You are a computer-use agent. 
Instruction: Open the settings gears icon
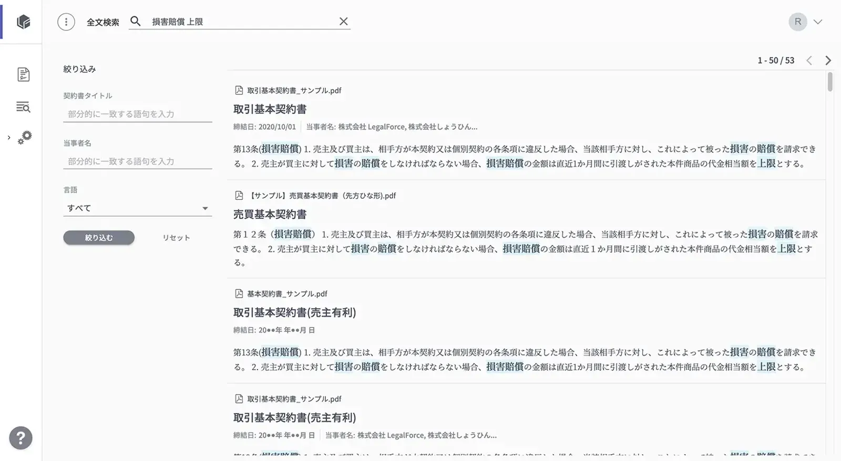[25, 138]
